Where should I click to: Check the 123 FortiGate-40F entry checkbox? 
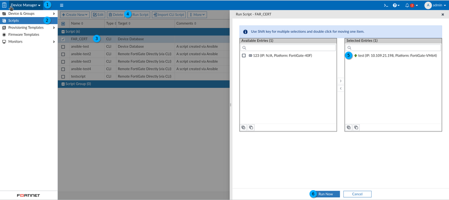click(244, 56)
